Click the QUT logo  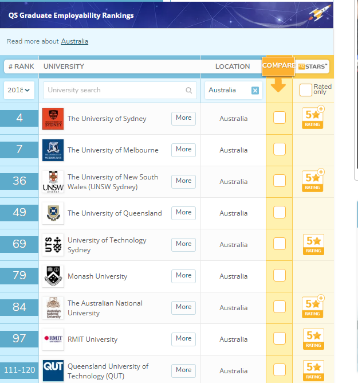pyautogui.click(x=53, y=370)
